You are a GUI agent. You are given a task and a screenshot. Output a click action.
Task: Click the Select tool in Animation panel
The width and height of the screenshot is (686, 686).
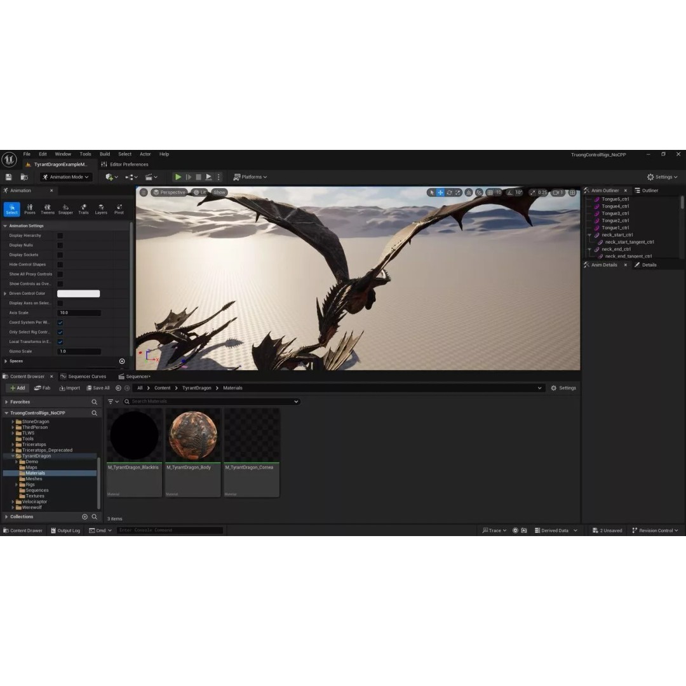(12, 209)
